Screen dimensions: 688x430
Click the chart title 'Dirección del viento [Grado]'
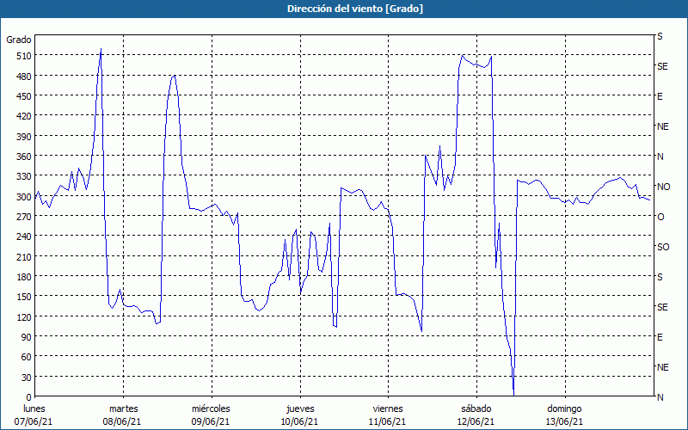tap(355, 9)
